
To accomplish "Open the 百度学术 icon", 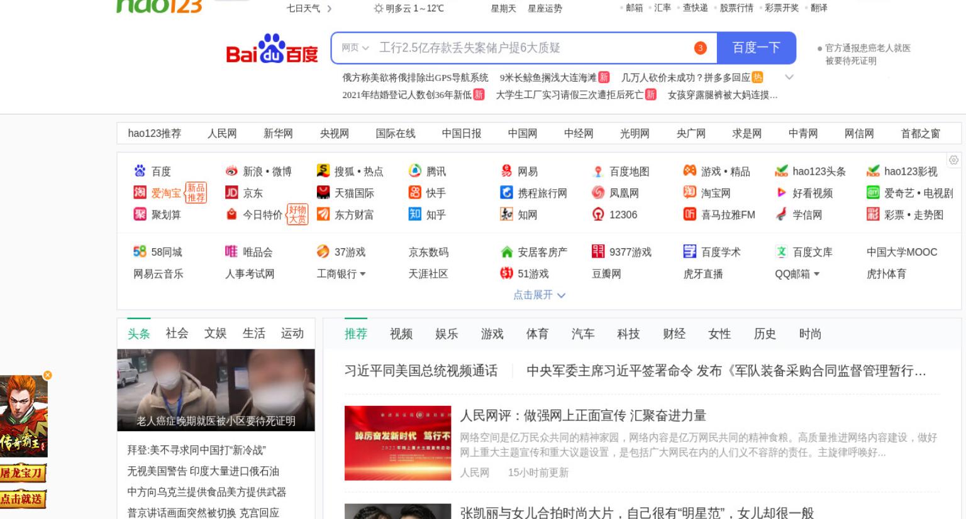I will pyautogui.click(x=690, y=251).
